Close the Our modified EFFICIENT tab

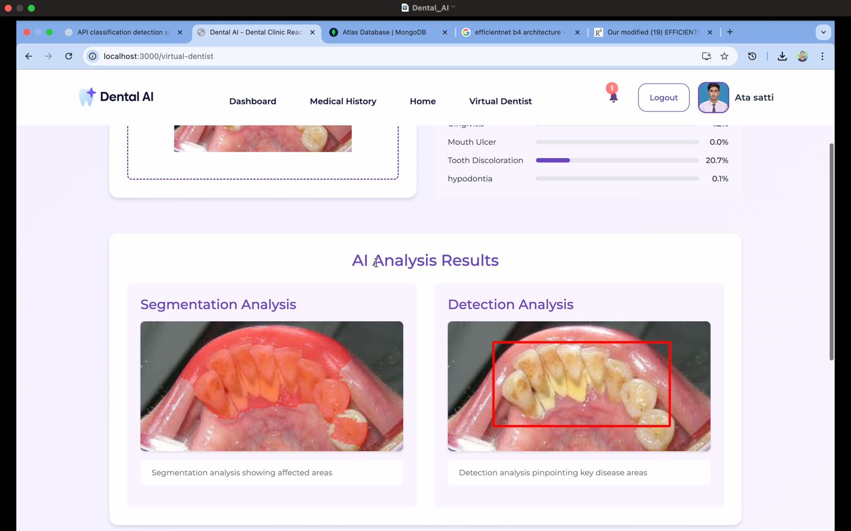(710, 32)
